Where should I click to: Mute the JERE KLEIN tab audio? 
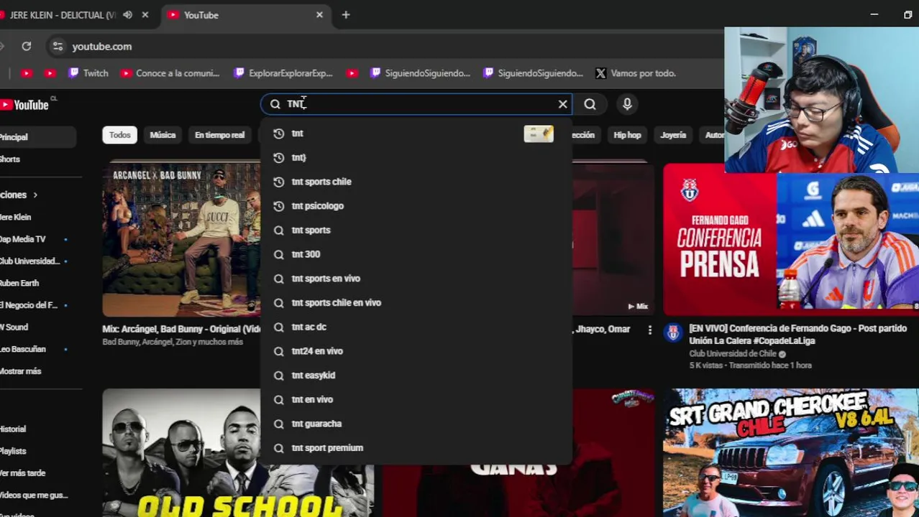click(127, 14)
